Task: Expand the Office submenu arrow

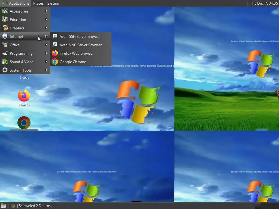Action: tap(46, 45)
